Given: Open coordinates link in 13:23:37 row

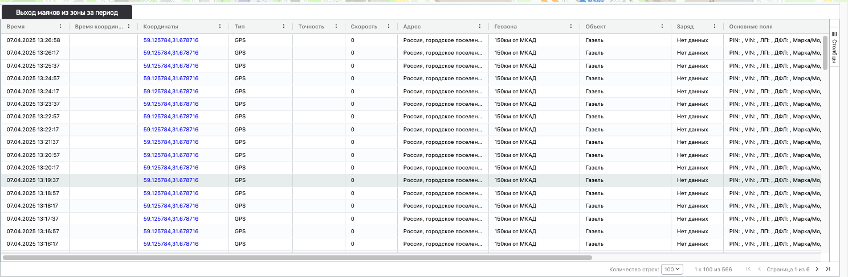Looking at the screenshot, I should [x=171, y=104].
